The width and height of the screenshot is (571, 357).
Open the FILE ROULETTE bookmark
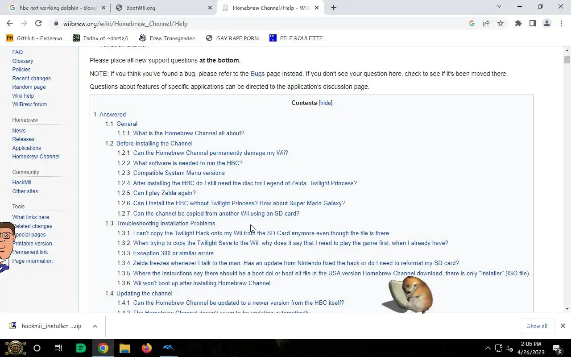[296, 38]
